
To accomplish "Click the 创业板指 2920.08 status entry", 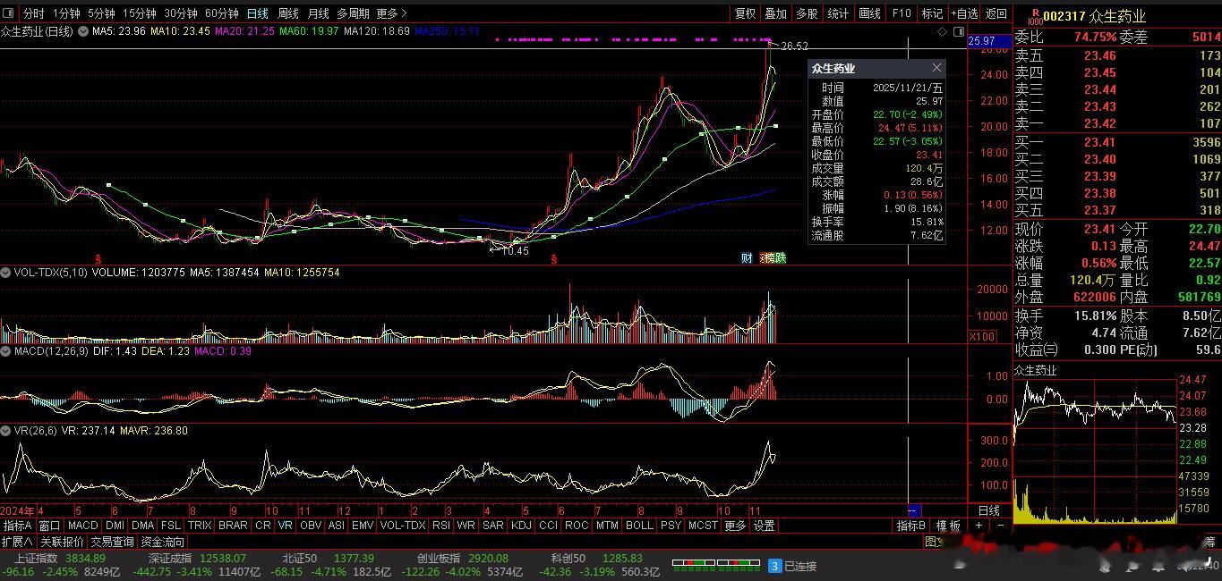I will (463, 558).
